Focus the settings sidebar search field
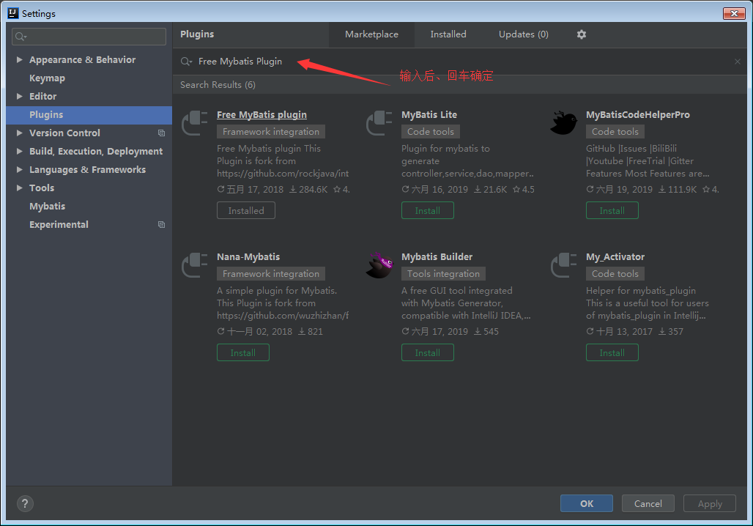The height and width of the screenshot is (526, 753). [89, 37]
